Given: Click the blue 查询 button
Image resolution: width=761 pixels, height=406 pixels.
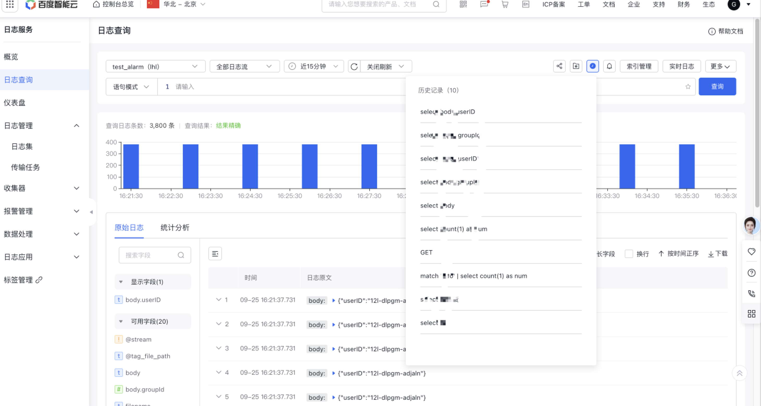Looking at the screenshot, I should click(717, 87).
